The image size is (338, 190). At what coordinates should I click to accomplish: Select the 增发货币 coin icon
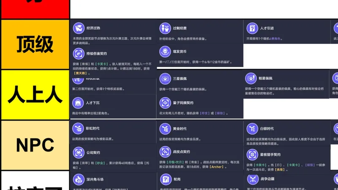(165, 52)
